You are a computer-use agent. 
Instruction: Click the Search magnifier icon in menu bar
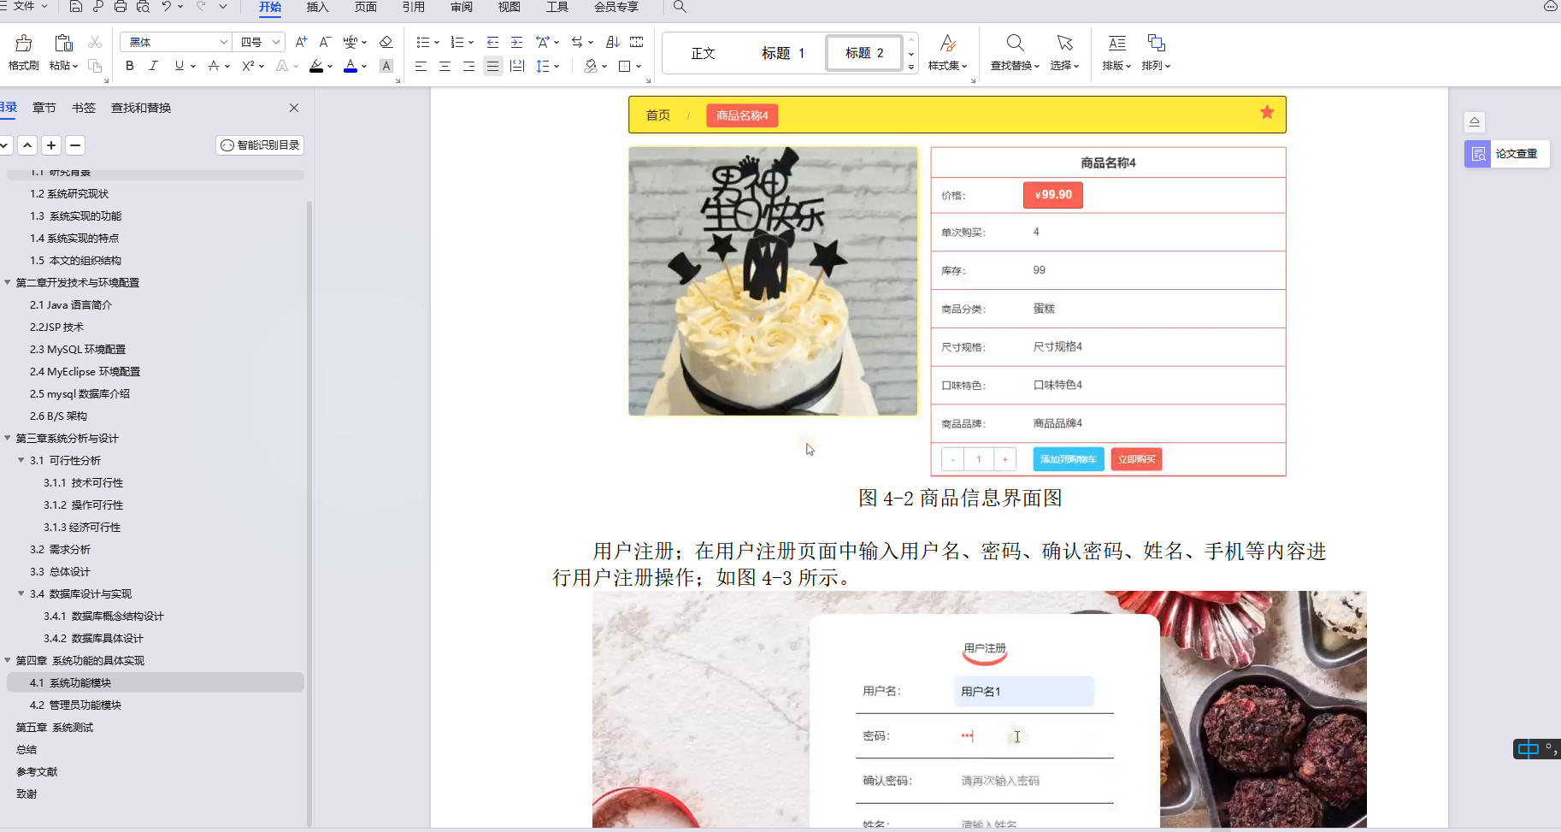point(680,7)
